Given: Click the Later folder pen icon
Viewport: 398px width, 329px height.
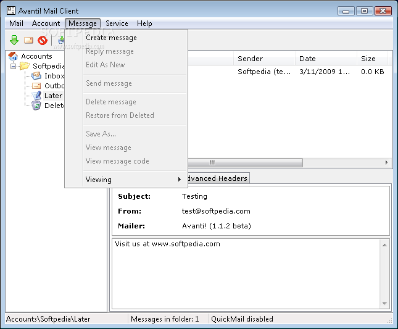Looking at the screenshot, I should 36,96.
